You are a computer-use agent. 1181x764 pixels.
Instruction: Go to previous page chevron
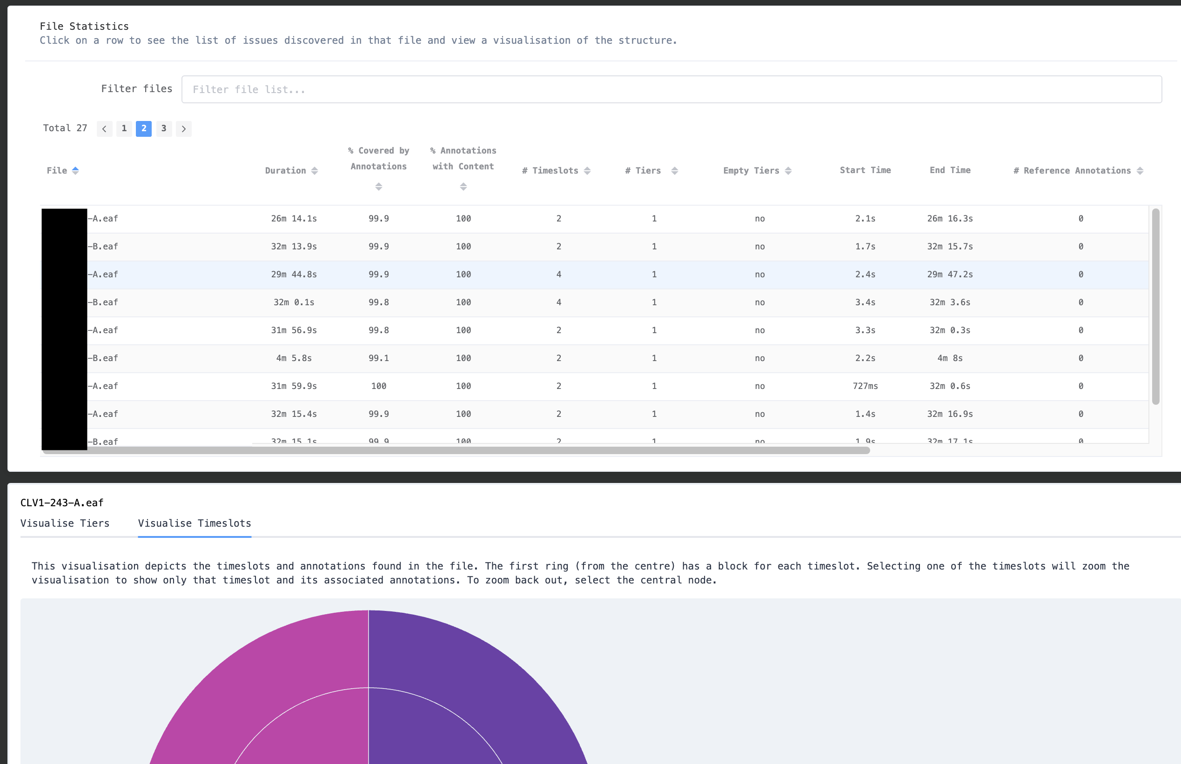click(x=104, y=129)
